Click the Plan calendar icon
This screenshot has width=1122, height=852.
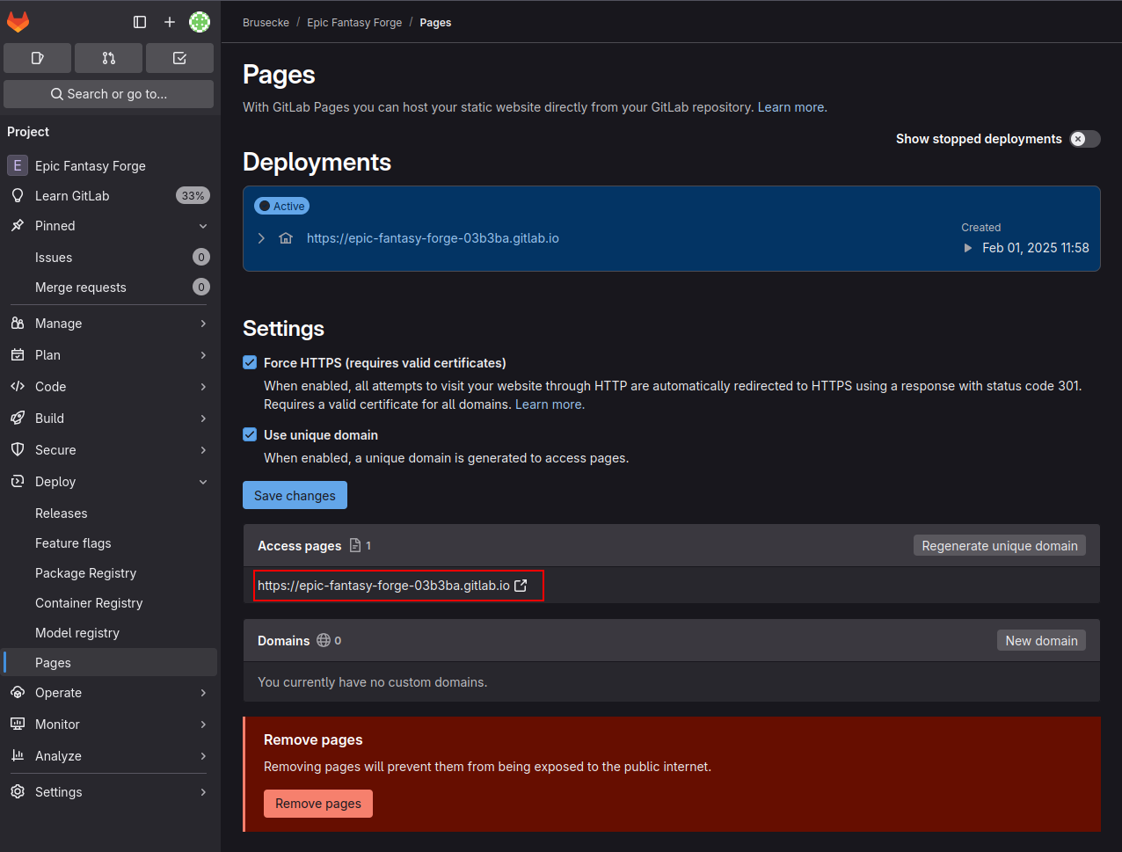(18, 355)
